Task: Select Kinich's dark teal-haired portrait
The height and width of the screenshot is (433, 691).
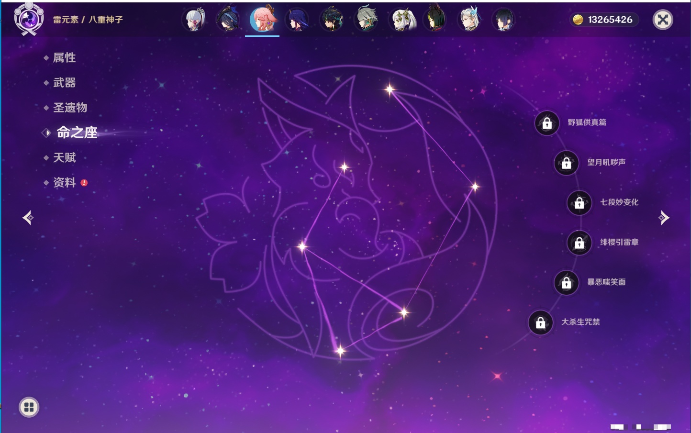Action: coord(332,20)
